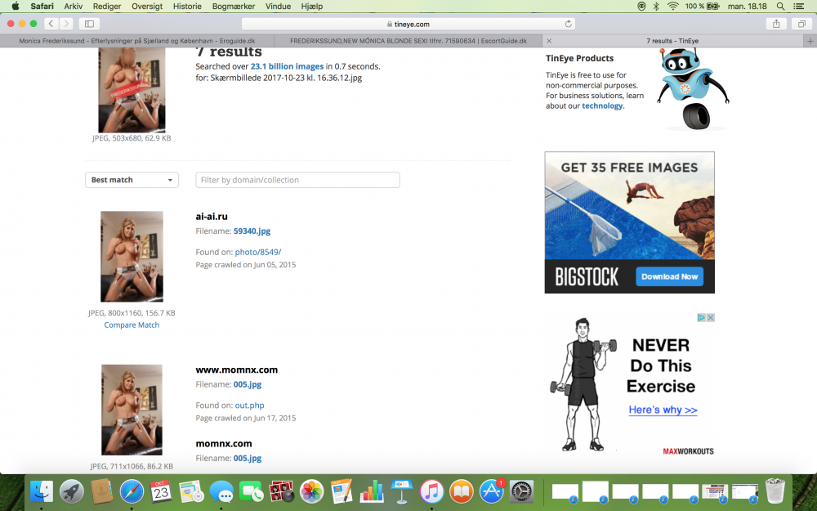Open the Vindue menu
817x511 pixels.
click(278, 7)
